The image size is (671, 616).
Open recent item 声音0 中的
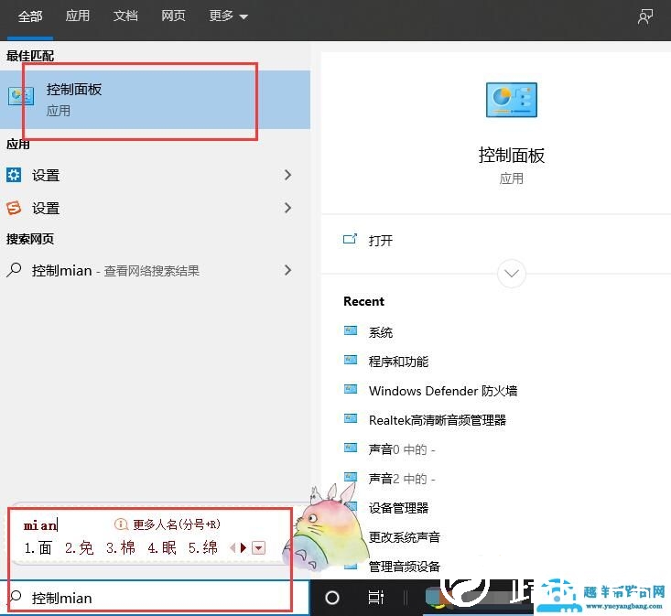click(x=402, y=449)
